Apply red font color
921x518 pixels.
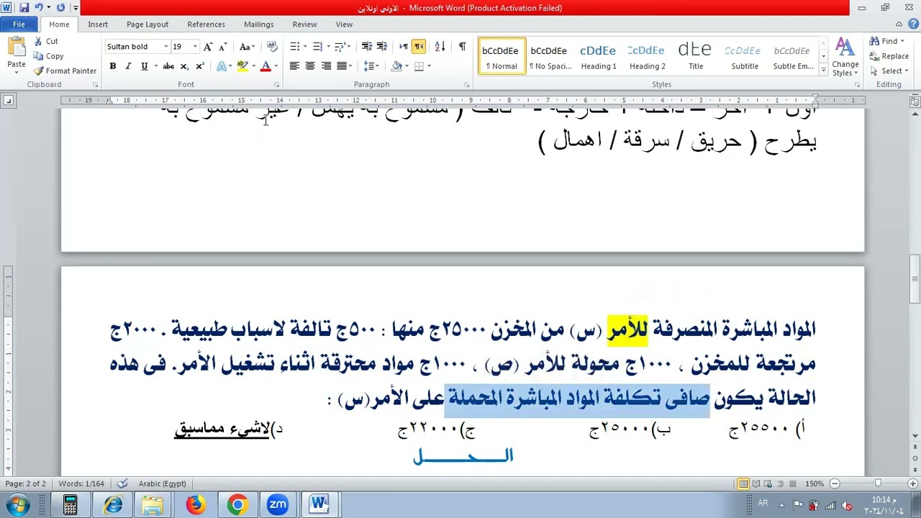pos(266,66)
